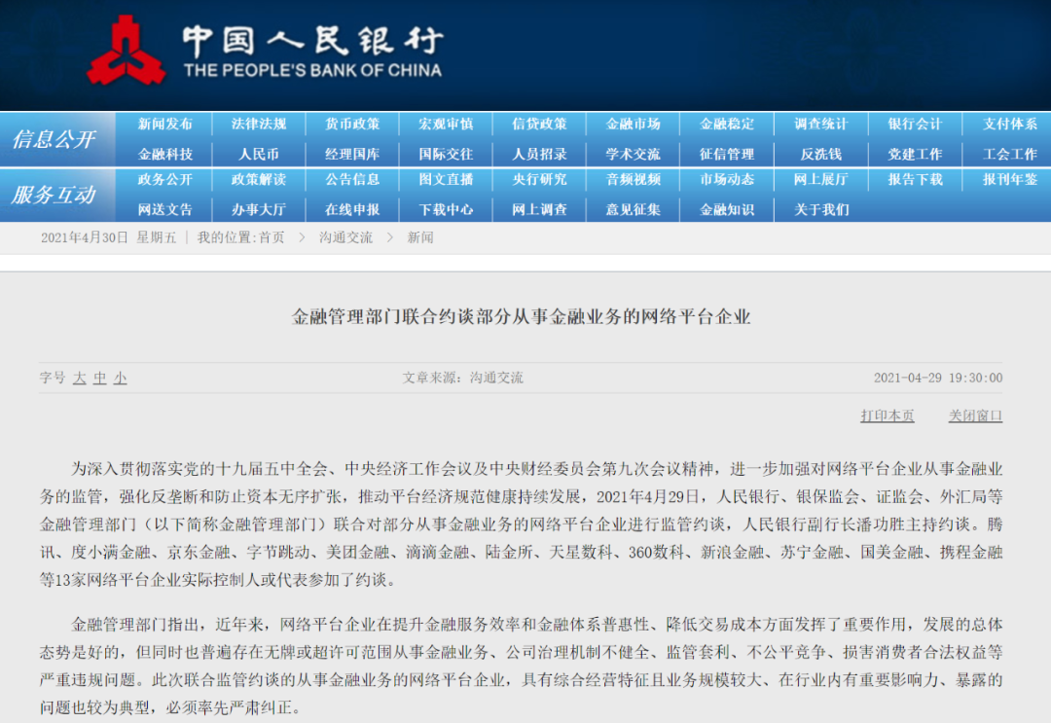Open the 法律法规 menu item
Image resolution: width=1051 pixels, height=723 pixels.
coord(259,124)
